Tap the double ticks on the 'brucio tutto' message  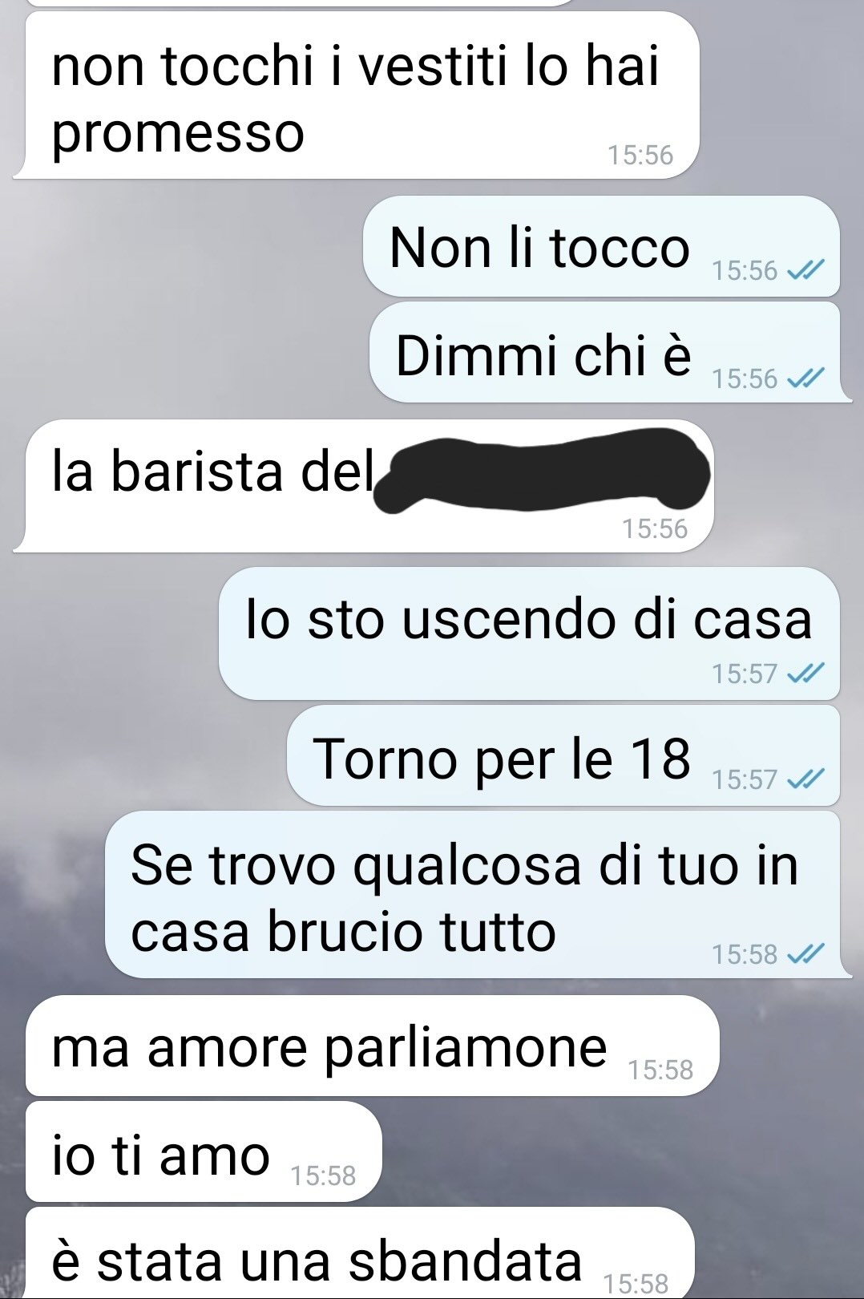point(805,954)
